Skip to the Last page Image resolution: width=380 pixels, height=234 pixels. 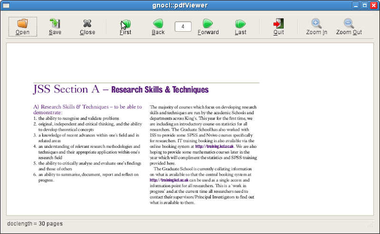[240, 24]
